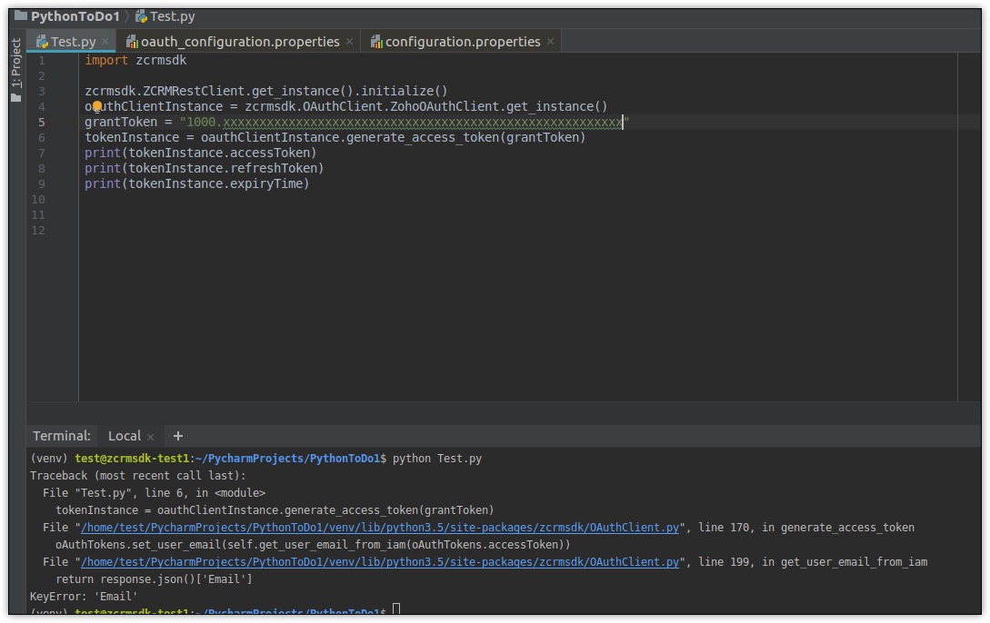Click inside the grantToken string on line 5

404,122
